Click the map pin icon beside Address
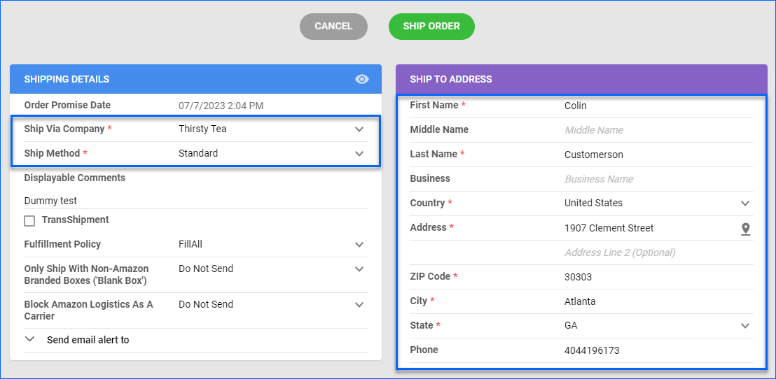This screenshot has width=776, height=379. 745,228
